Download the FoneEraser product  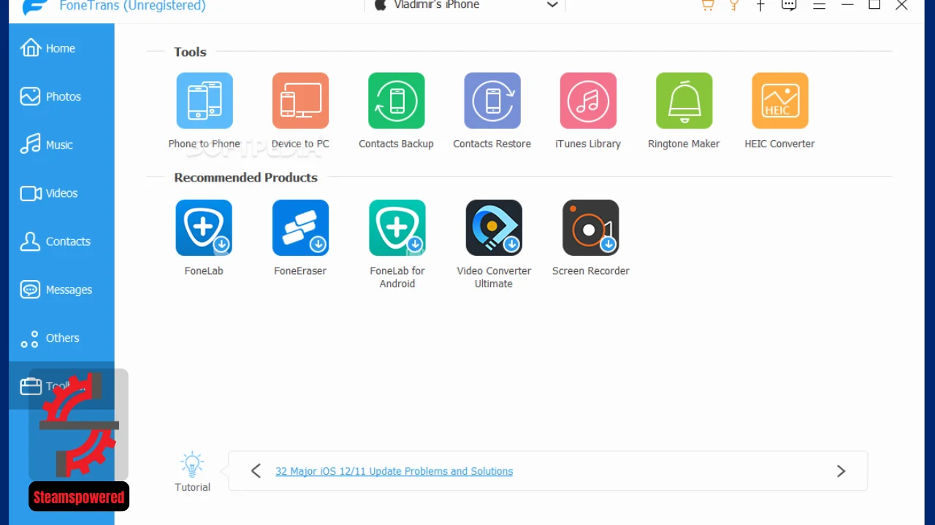[x=300, y=227]
